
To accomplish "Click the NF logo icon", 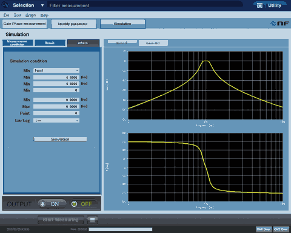I will pyautogui.click(x=279, y=24).
